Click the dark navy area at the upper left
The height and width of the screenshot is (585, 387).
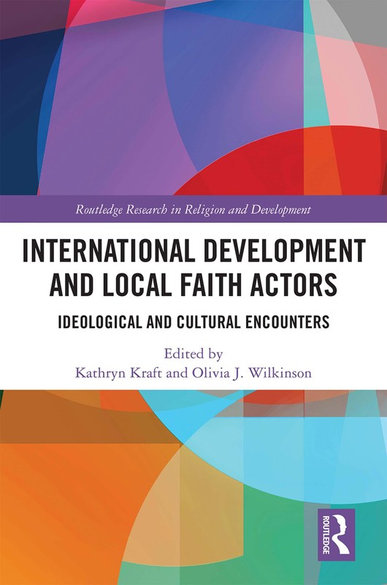point(19,112)
